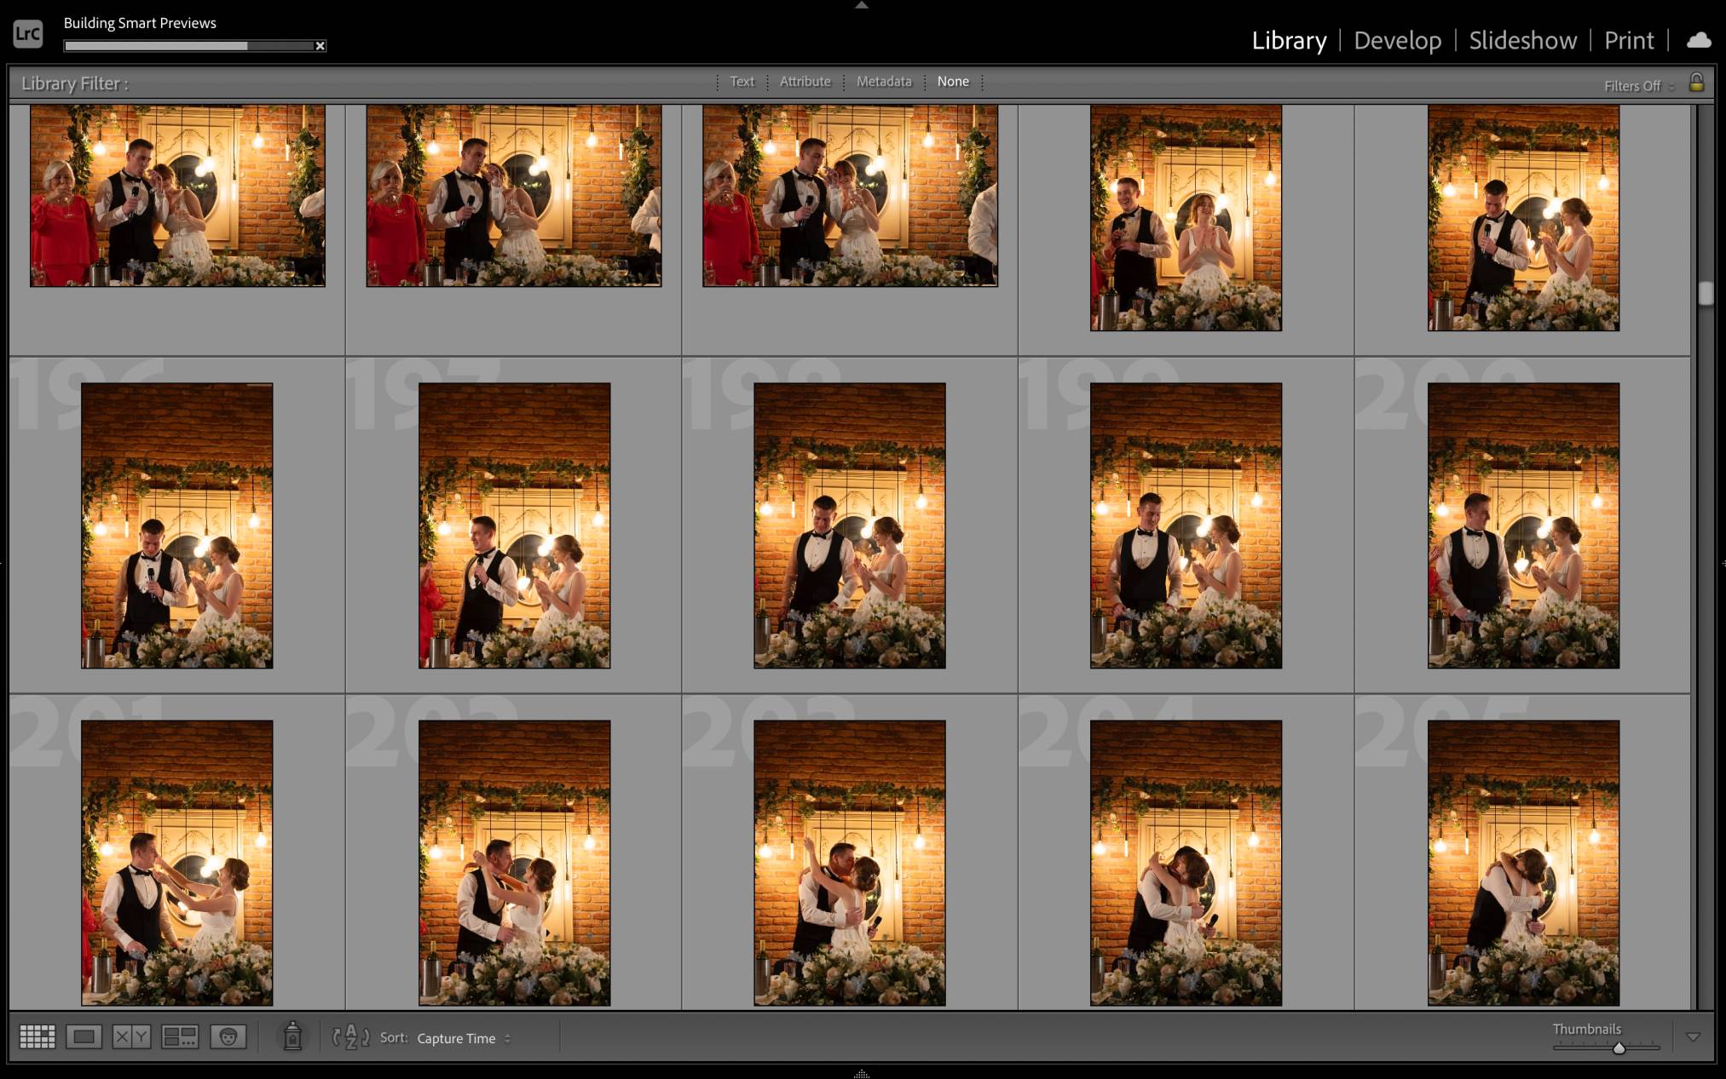Open People face view icon

pyautogui.click(x=228, y=1036)
